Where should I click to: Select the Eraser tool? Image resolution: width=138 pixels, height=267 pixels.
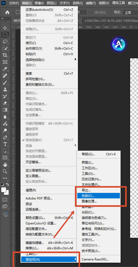5,103
